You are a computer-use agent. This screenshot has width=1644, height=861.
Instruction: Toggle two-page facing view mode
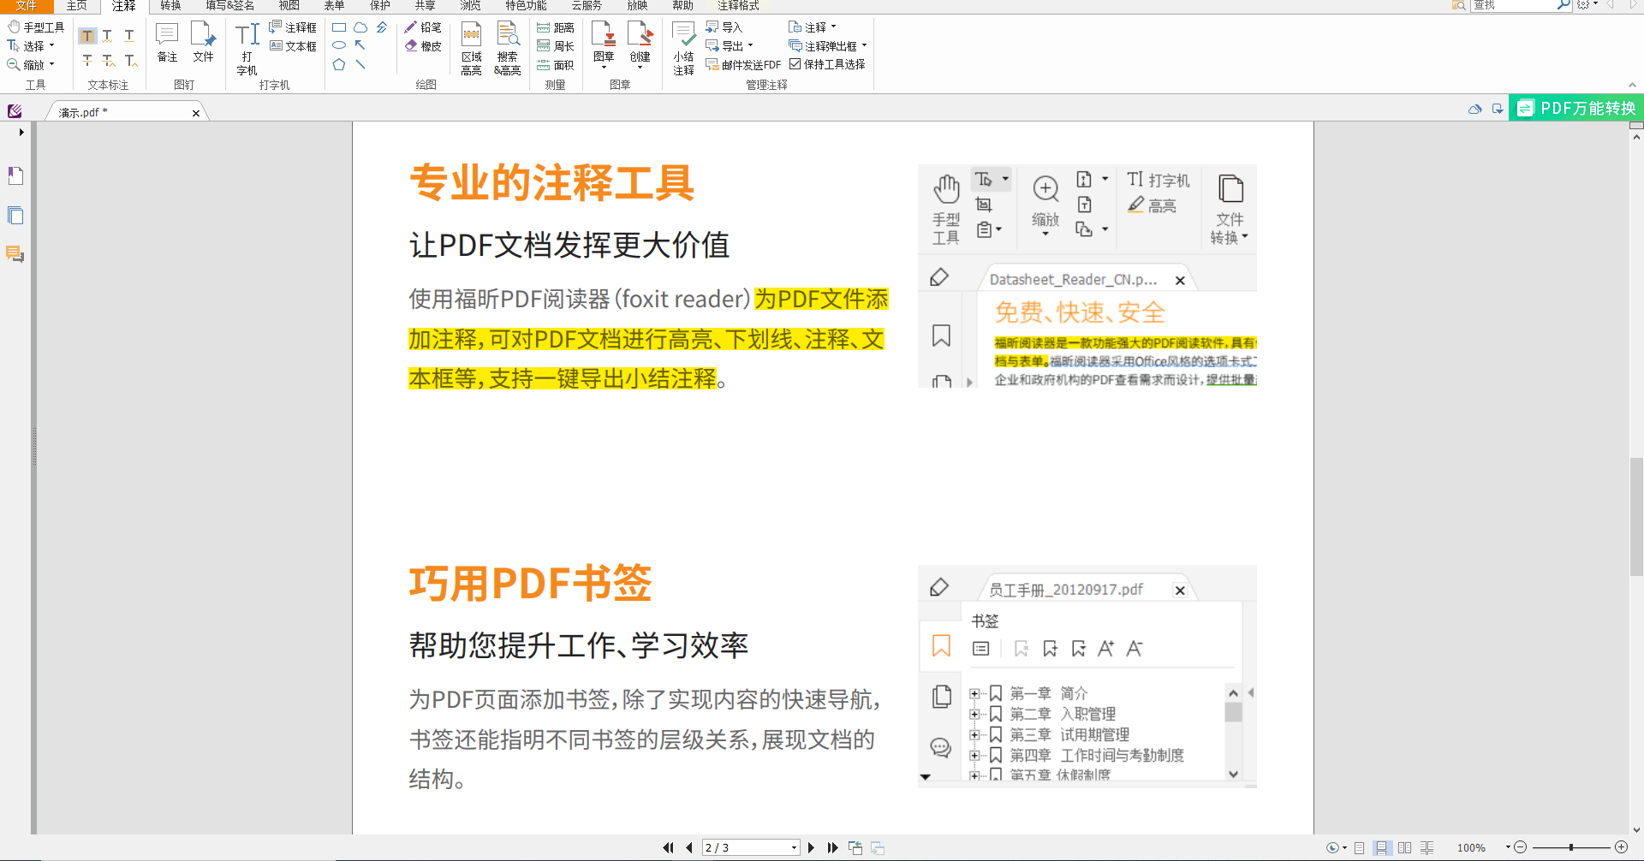[x=1405, y=848]
